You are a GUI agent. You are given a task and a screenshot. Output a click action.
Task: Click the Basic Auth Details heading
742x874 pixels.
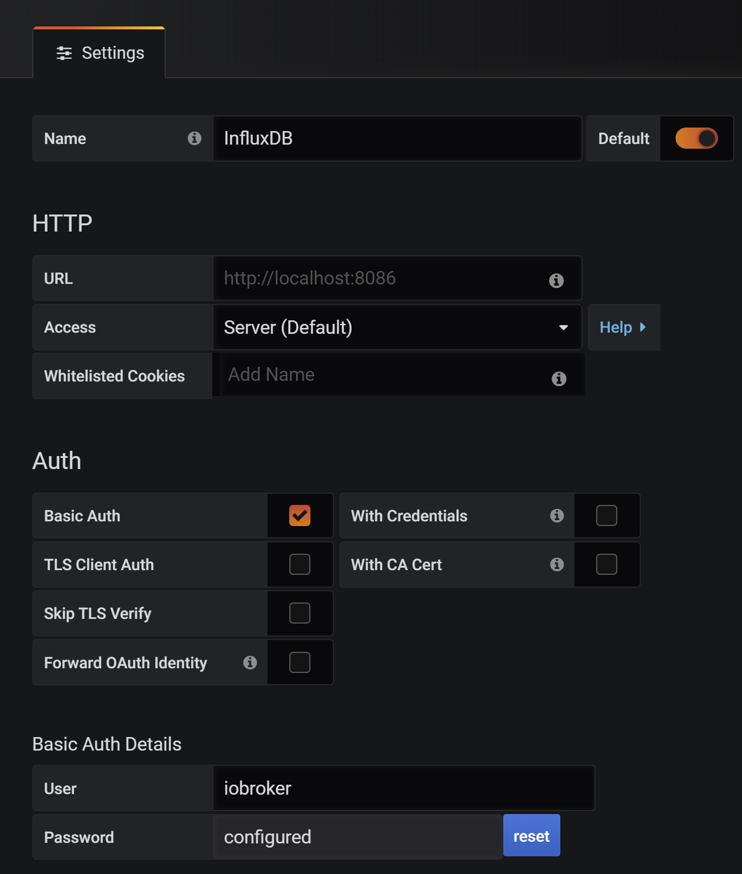[107, 744]
